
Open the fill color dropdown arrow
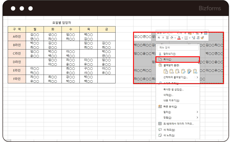coord(175,38)
